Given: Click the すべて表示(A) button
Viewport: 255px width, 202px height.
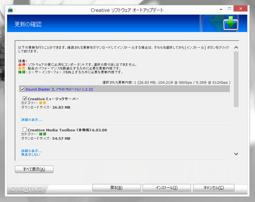Looking at the screenshot, I should pos(34,169).
